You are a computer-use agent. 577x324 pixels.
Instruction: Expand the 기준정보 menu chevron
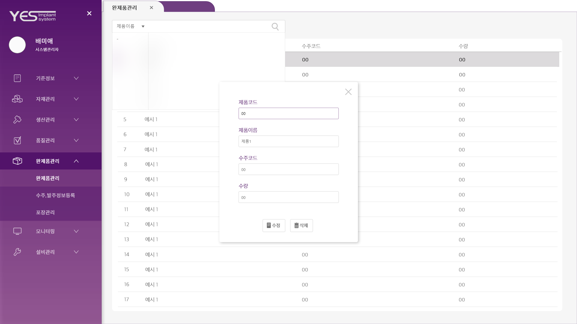76,78
